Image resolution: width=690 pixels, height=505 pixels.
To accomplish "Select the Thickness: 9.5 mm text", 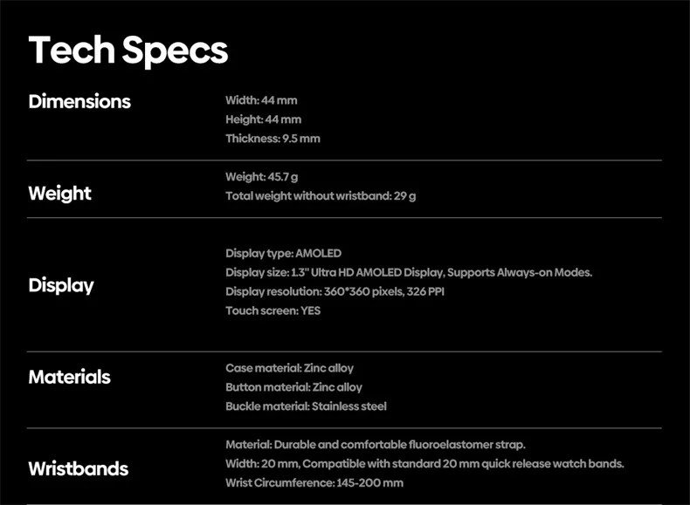I will point(273,139).
